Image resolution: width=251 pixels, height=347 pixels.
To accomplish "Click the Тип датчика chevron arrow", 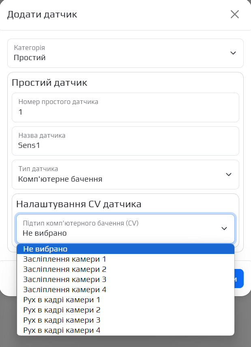I will (228, 174).
